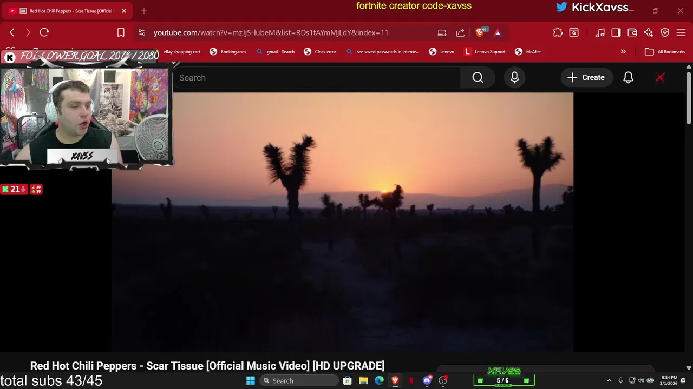Close the Scar Tissue browser tab
Viewport: 693px width, 389px height.
[x=124, y=11]
